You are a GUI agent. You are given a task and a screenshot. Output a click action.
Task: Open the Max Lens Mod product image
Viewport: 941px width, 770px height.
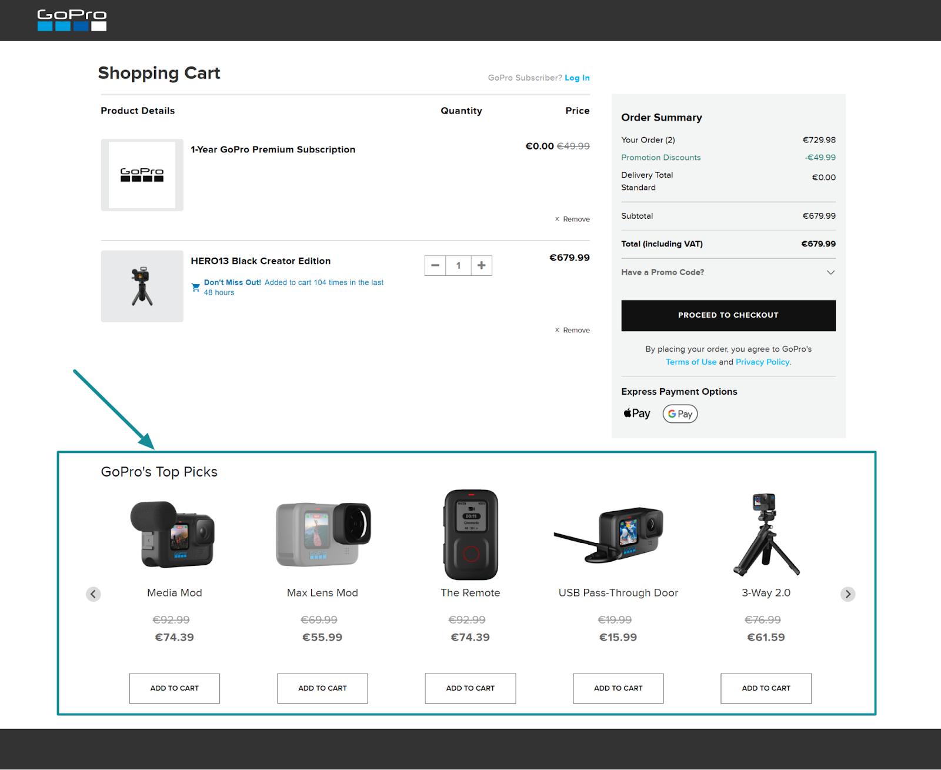click(x=323, y=534)
